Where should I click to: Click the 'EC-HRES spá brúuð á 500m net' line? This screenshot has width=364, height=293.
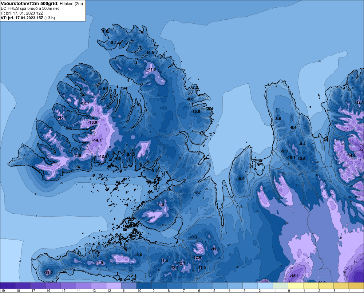click(30, 8)
